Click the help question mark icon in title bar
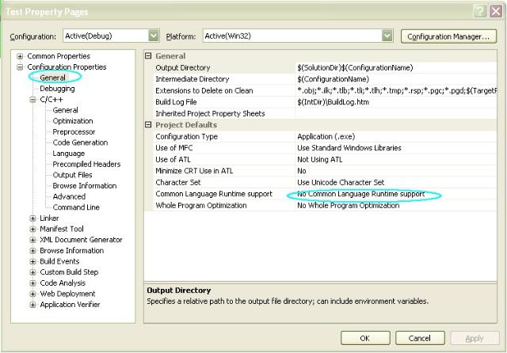Image resolution: width=507 pixels, height=353 pixels. (480, 12)
